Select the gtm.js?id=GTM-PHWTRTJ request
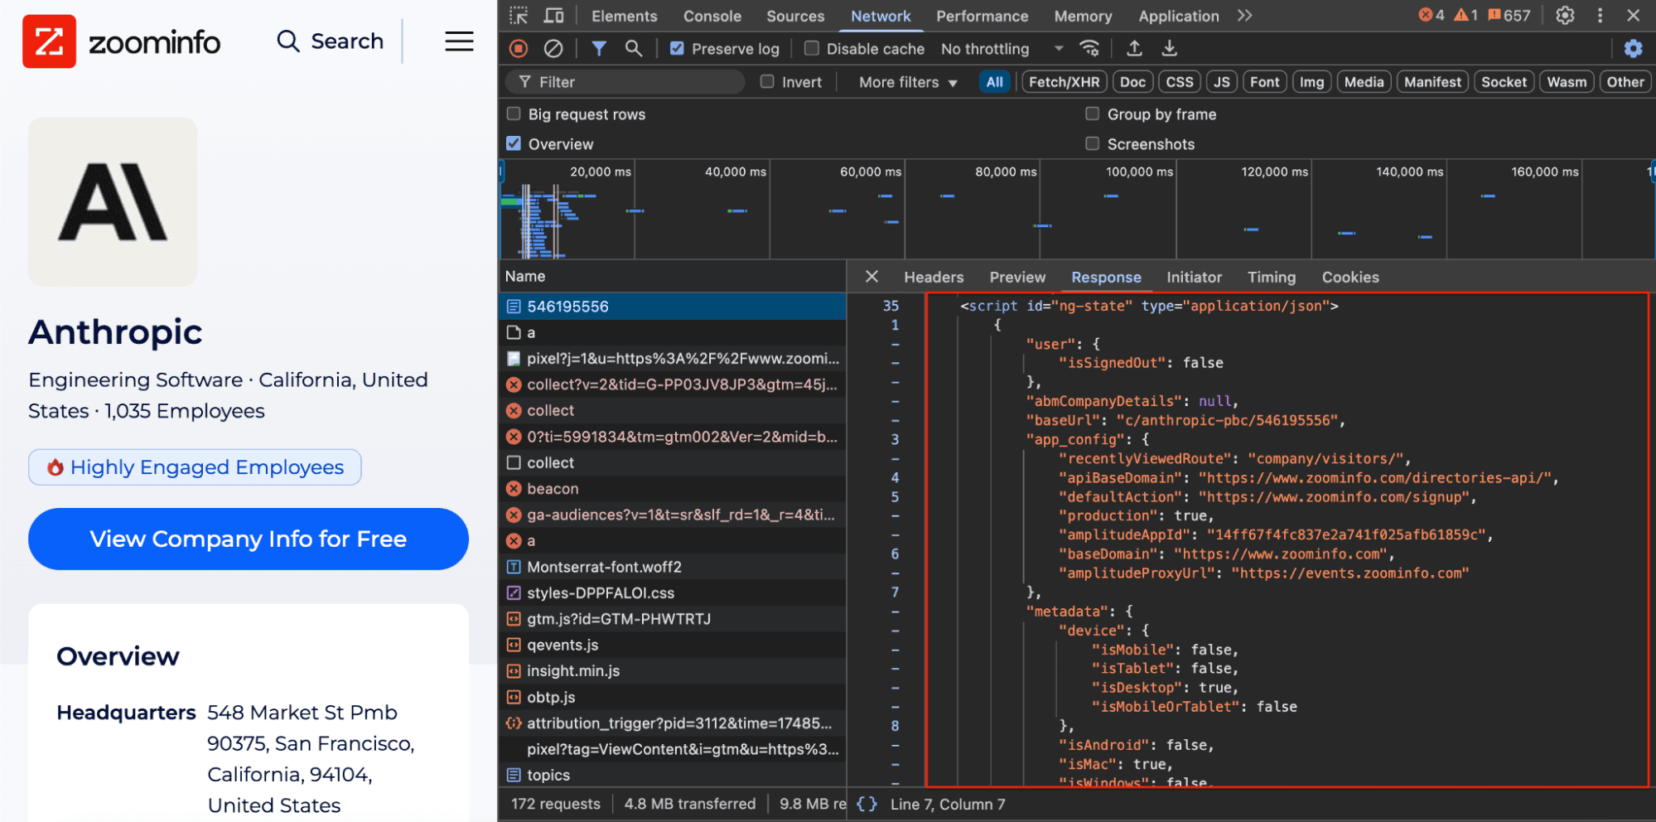This screenshot has height=822, width=1656. (x=672, y=619)
